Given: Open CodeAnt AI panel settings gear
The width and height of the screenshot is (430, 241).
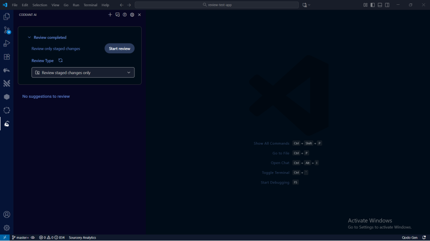Looking at the screenshot, I should pos(132,15).
